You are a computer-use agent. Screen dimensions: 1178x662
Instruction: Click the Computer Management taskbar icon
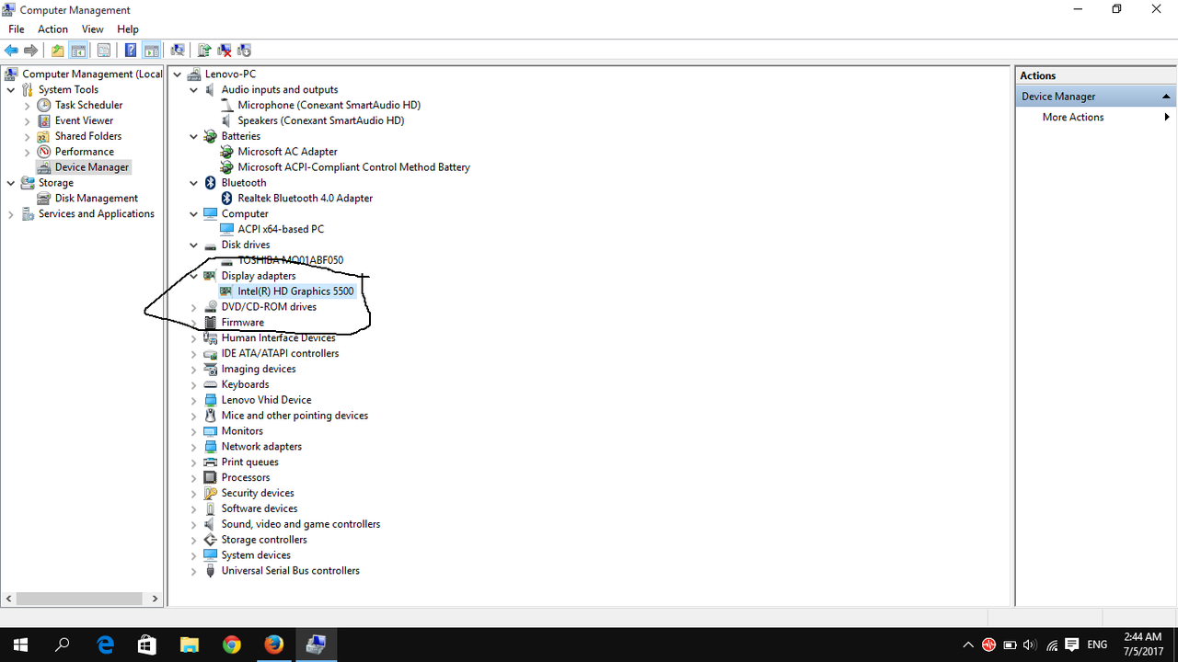(317, 645)
